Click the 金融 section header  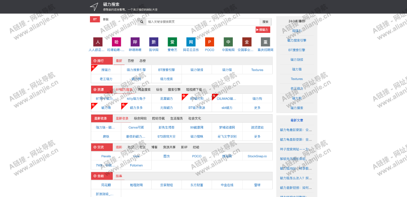tap(102, 176)
